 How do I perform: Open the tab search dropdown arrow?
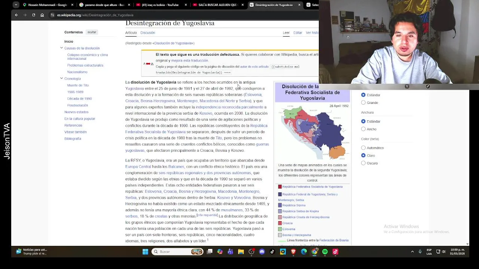click(16, 5)
